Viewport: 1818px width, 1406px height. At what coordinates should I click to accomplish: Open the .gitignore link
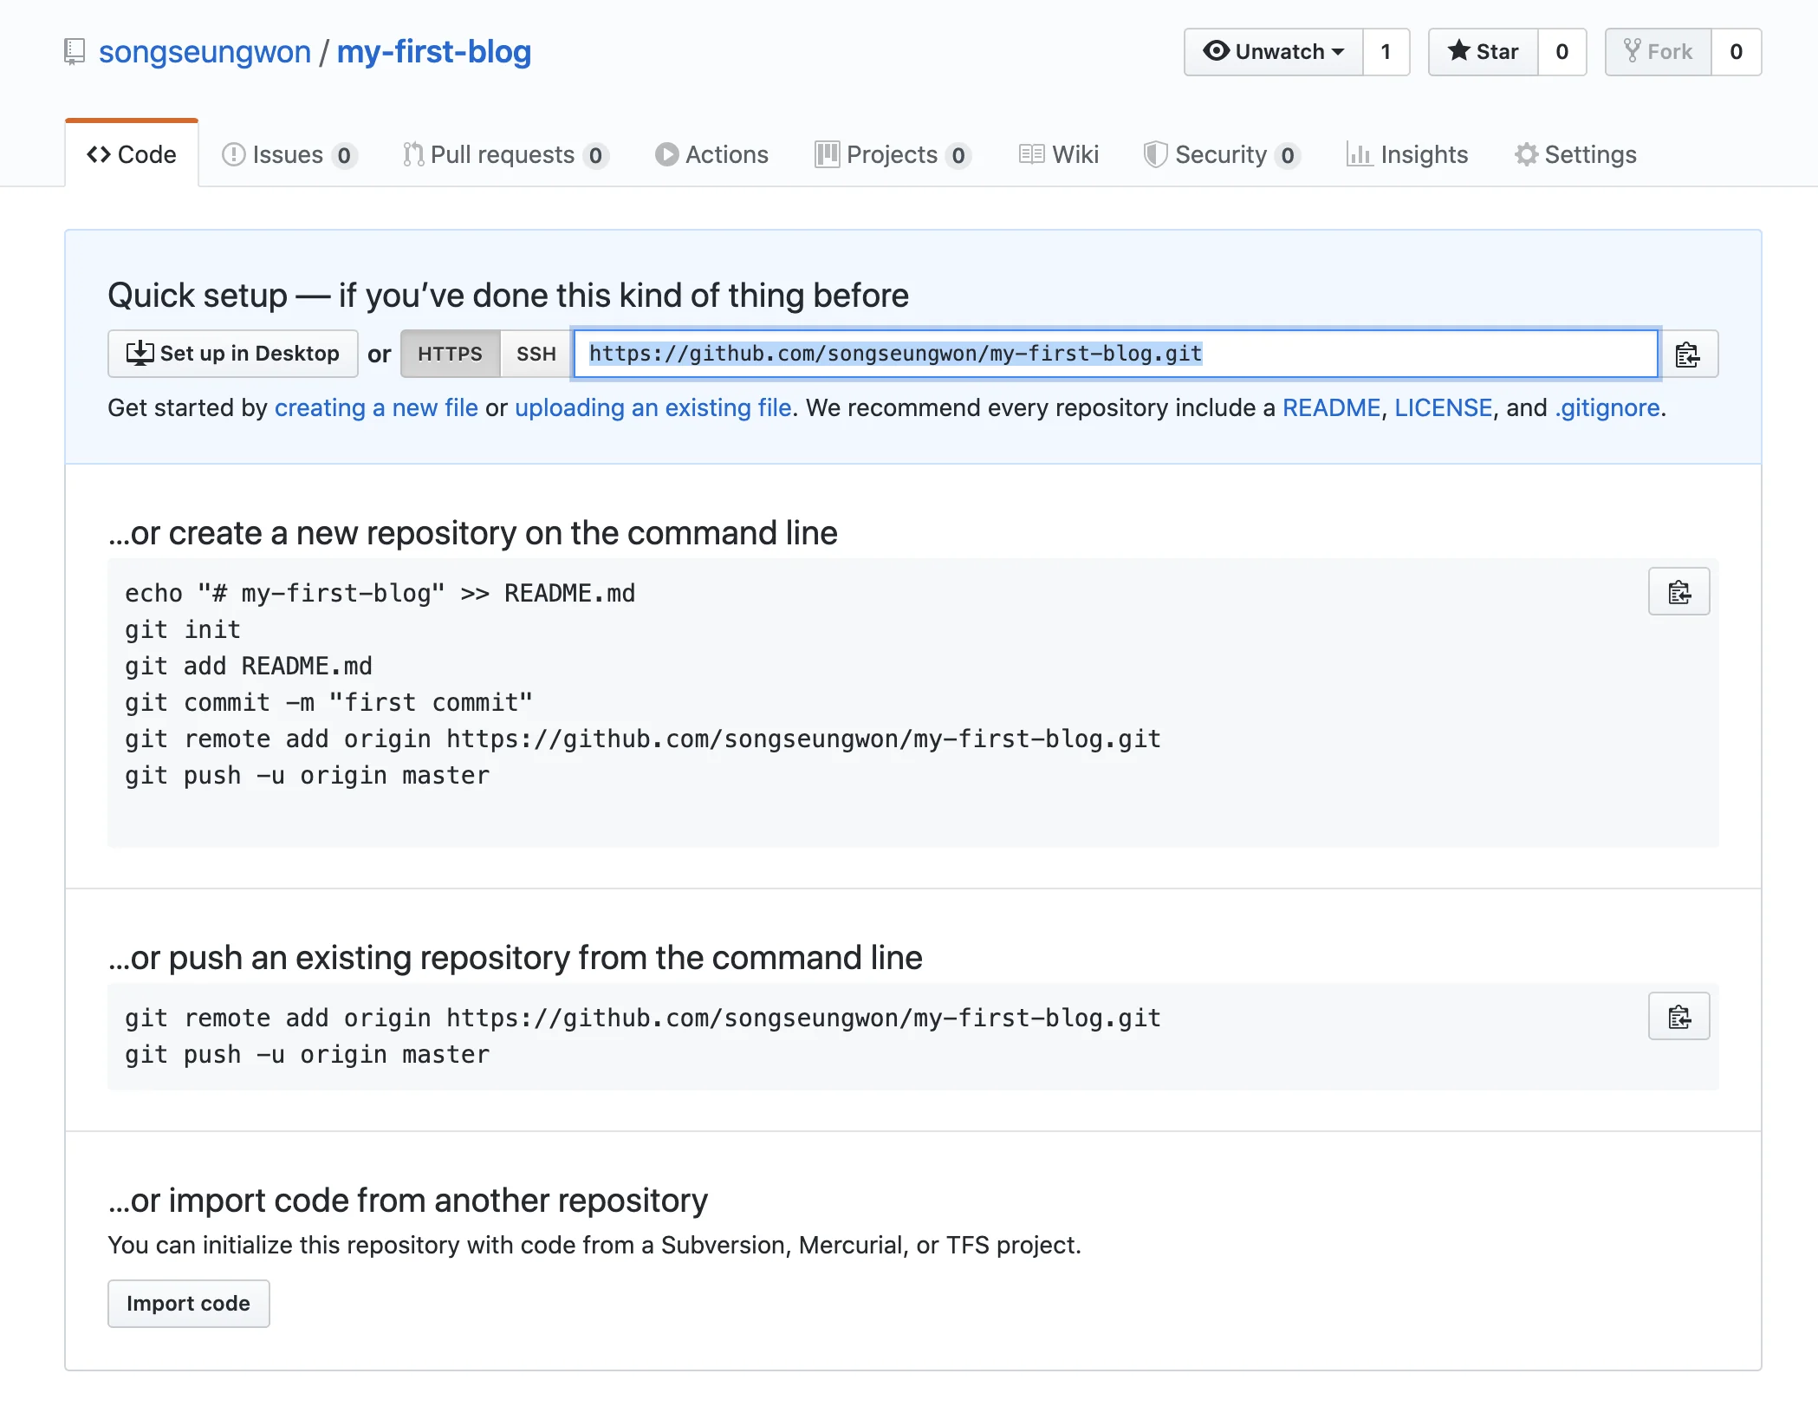[1607, 407]
